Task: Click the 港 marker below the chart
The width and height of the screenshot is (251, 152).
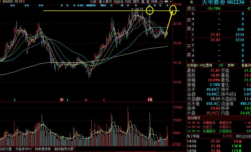Action: click(x=150, y=100)
